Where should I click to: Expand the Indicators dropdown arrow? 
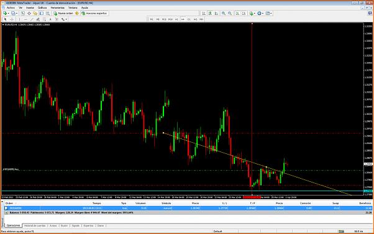255,14
